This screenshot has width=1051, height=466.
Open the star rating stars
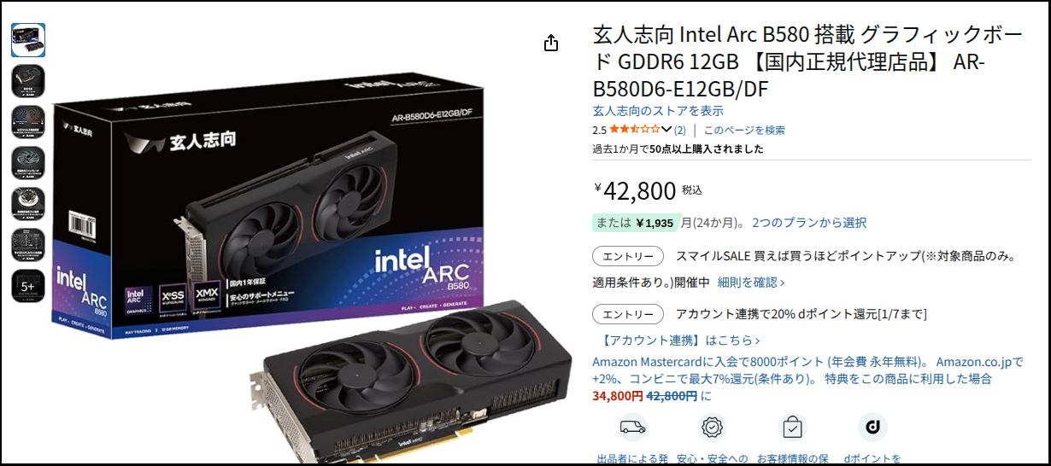click(634, 130)
